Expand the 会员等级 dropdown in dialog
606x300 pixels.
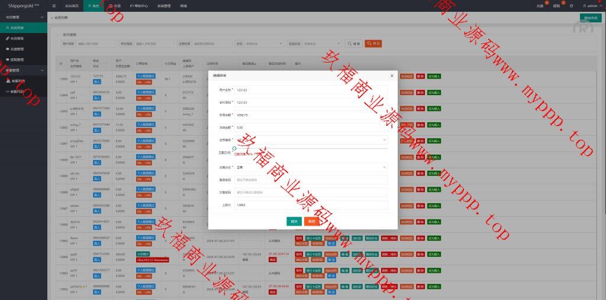pos(311,140)
